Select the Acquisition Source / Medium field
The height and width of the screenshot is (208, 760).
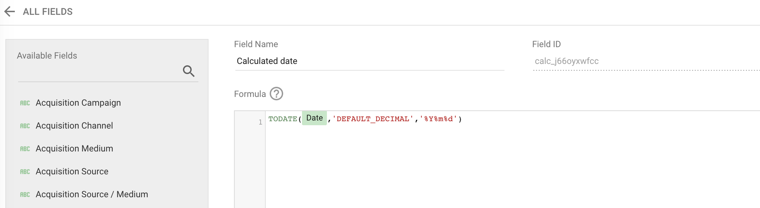coord(107,194)
